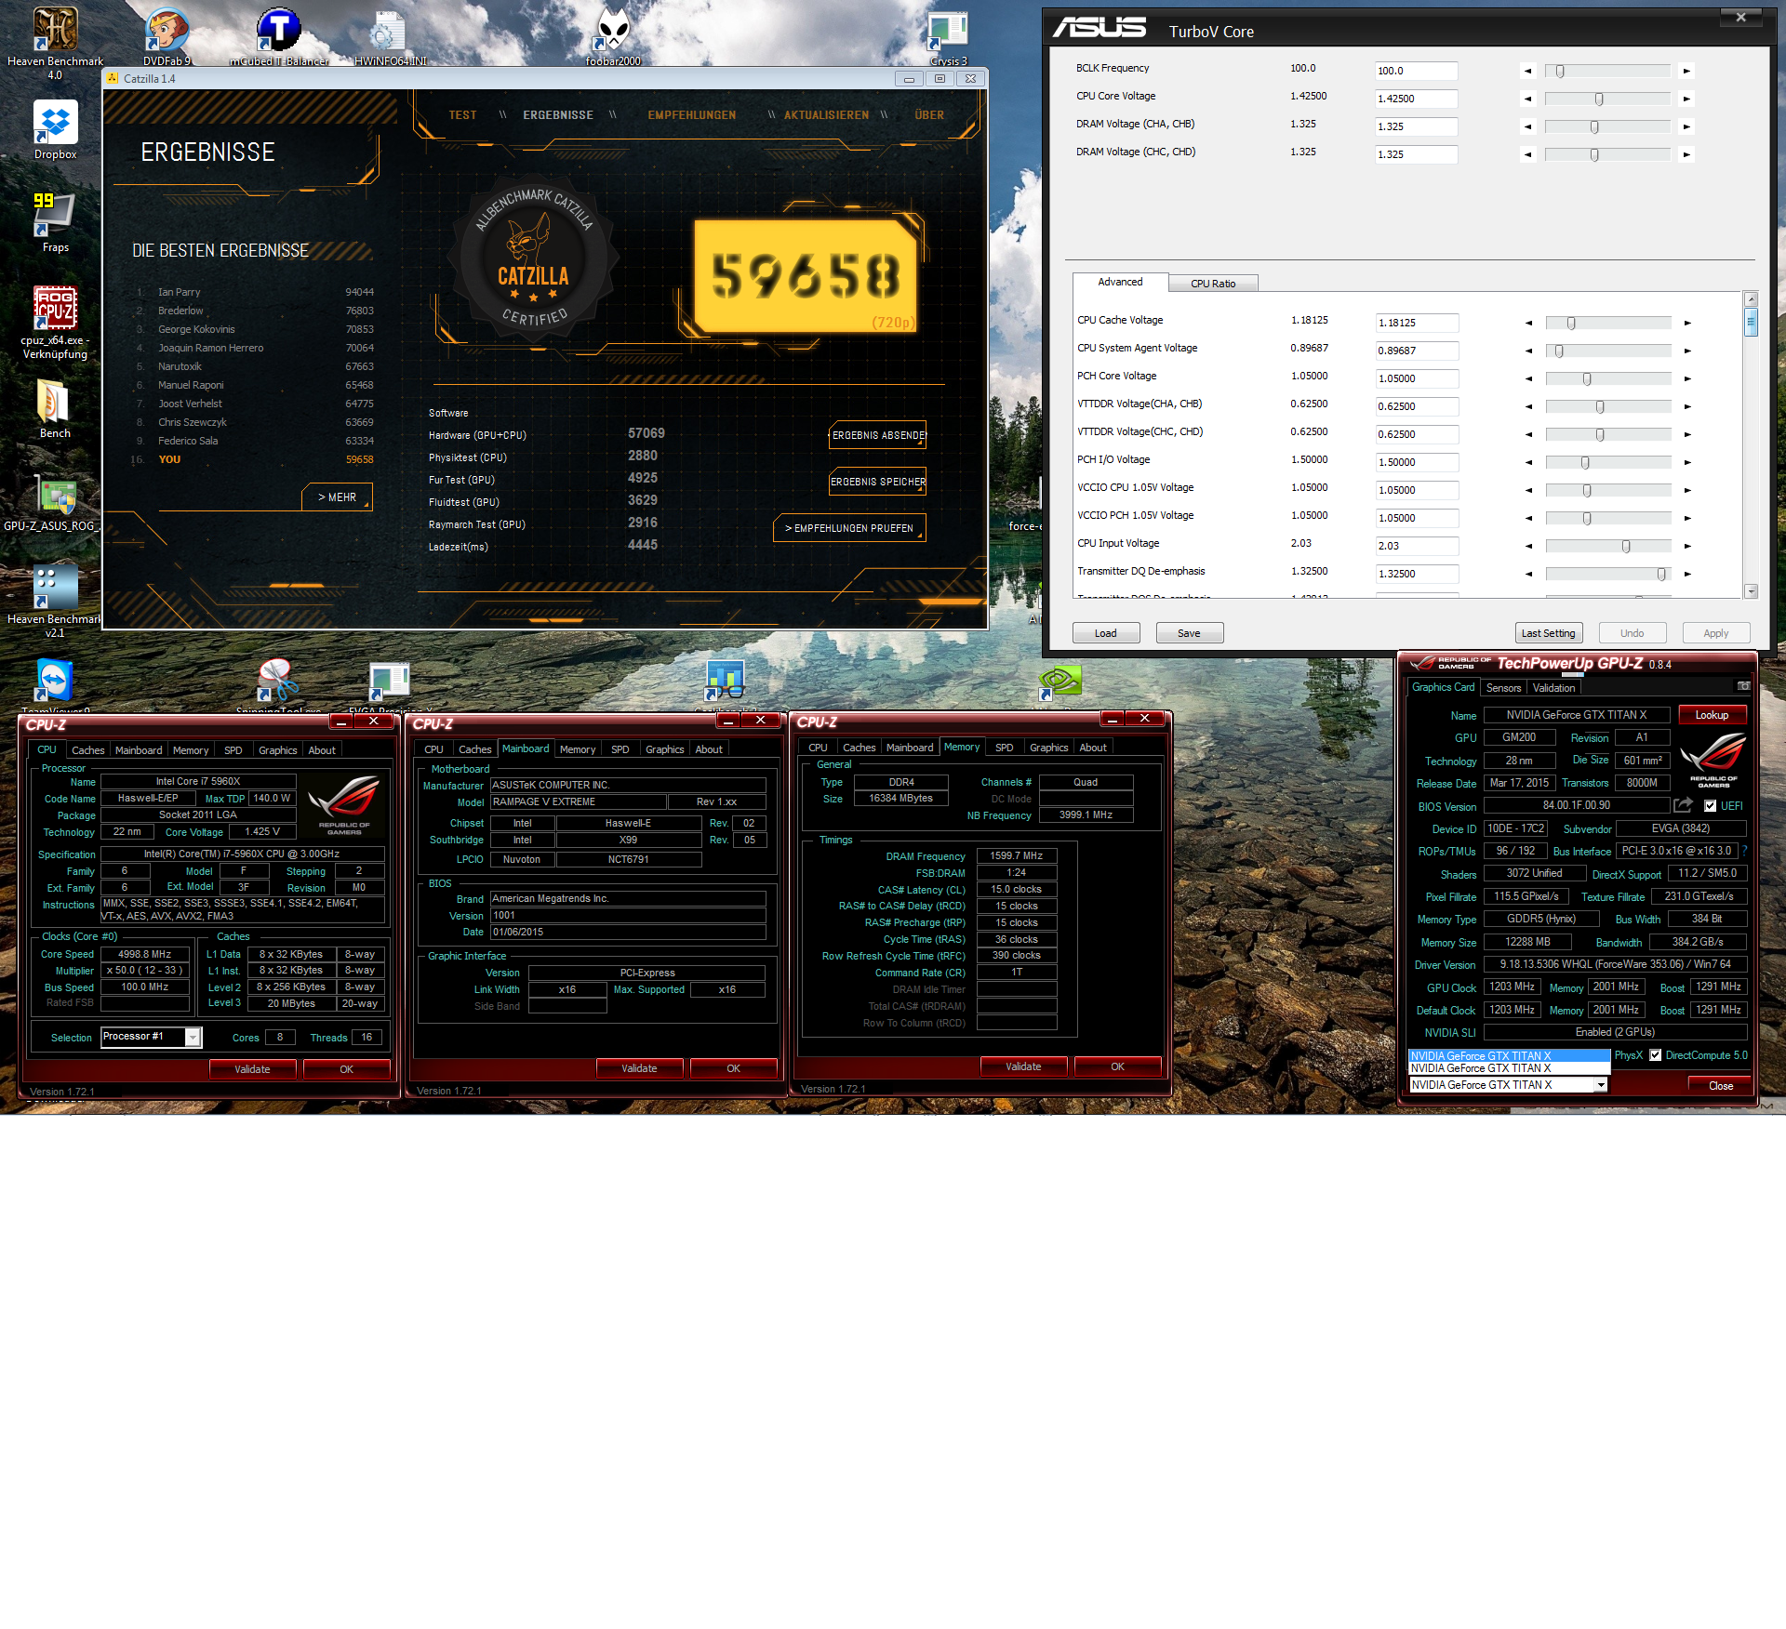Image resolution: width=1786 pixels, height=1629 pixels.
Task: Open the DVDFab 9 desktop icon
Action: (x=167, y=35)
